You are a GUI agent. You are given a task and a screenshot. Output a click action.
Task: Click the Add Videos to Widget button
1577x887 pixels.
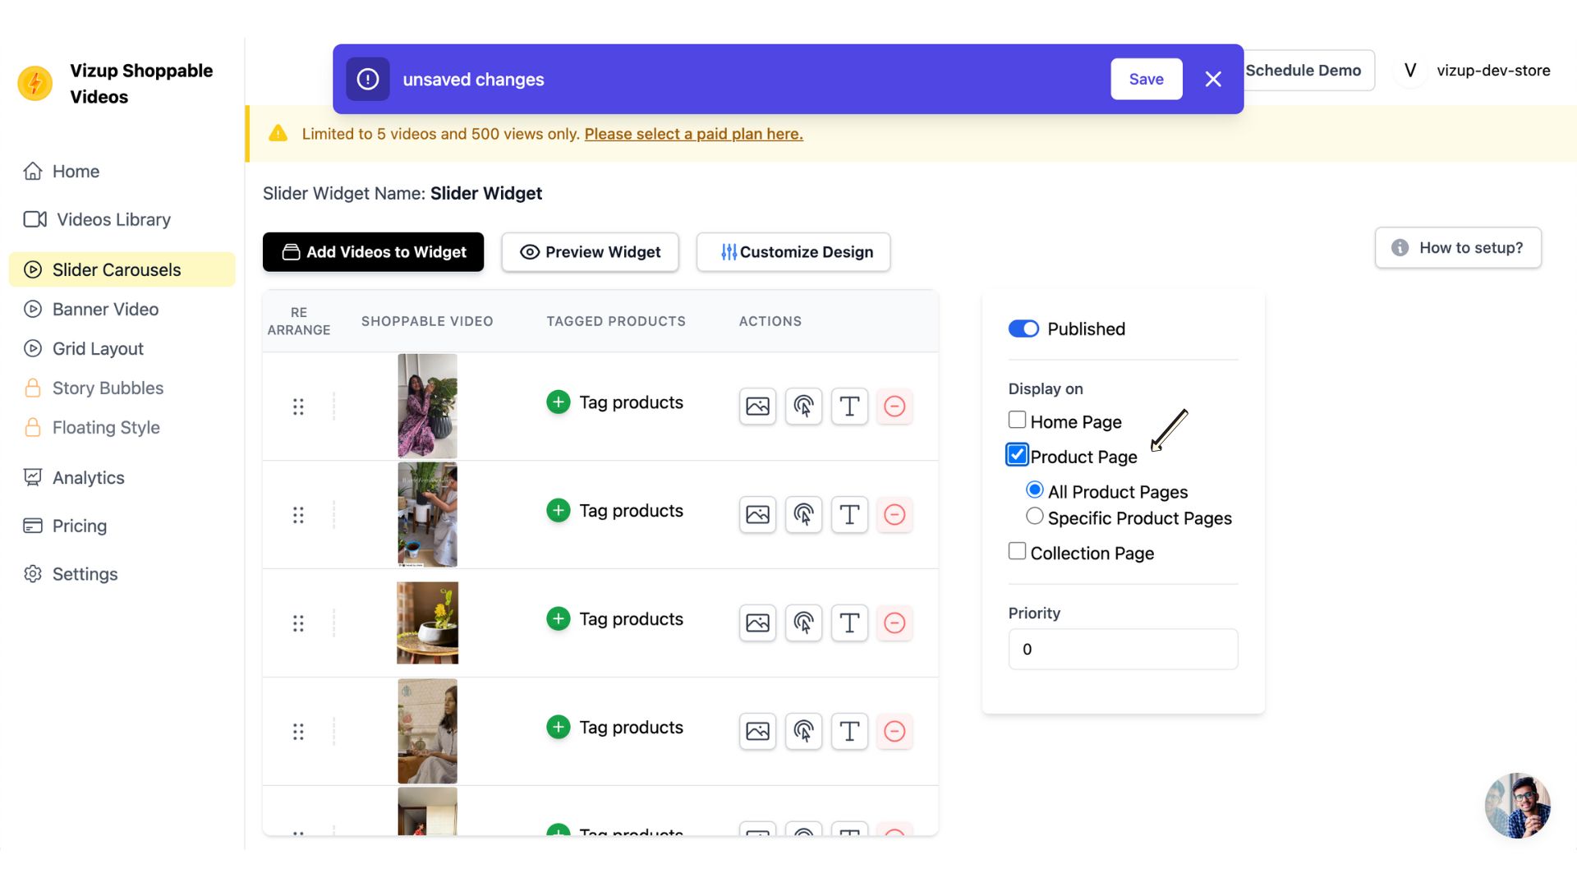(x=374, y=250)
